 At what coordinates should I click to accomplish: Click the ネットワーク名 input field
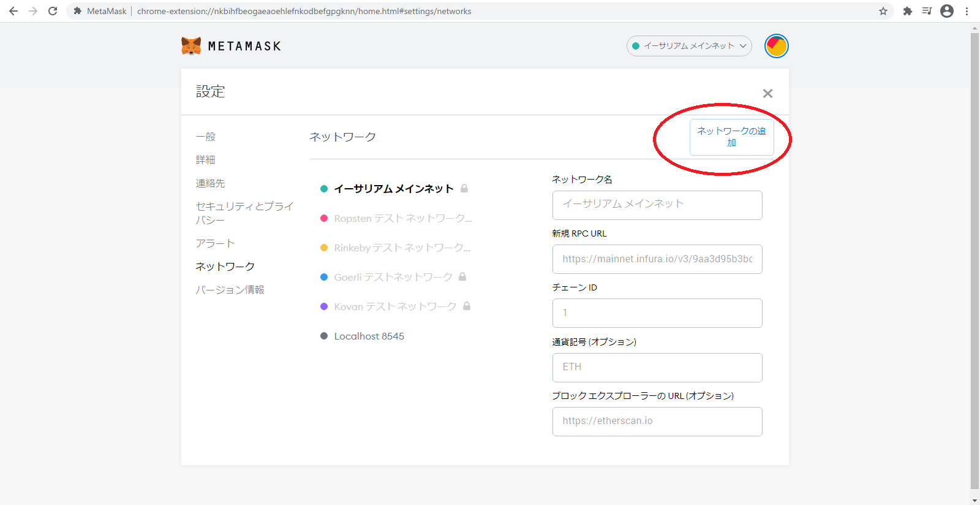pyautogui.click(x=657, y=205)
